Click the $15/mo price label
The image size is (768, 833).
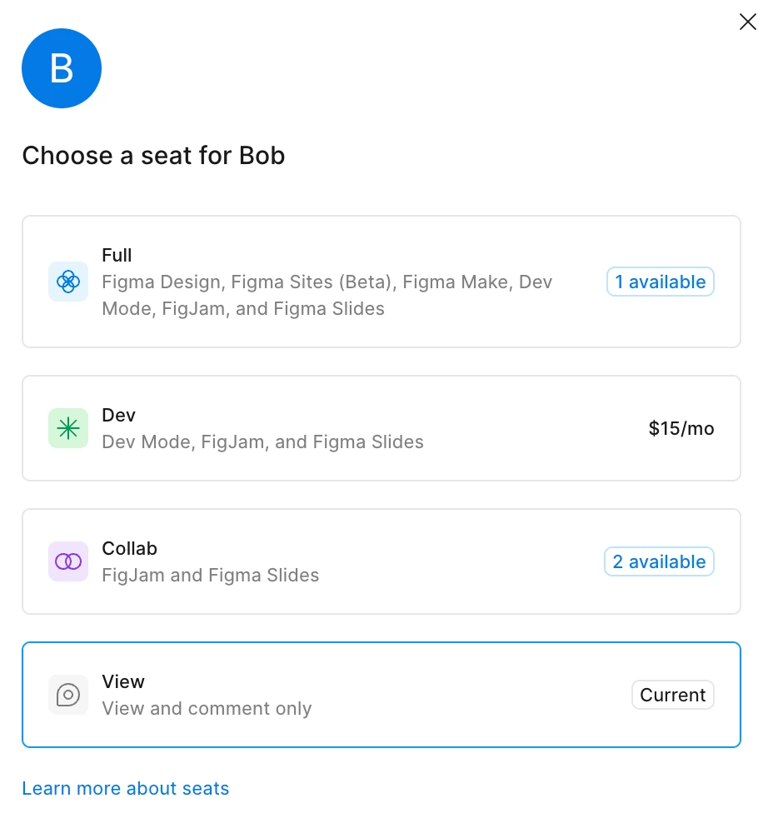681,428
